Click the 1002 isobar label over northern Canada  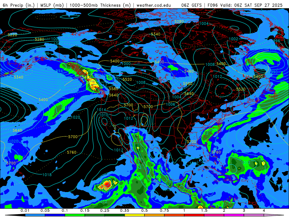click(x=233, y=39)
